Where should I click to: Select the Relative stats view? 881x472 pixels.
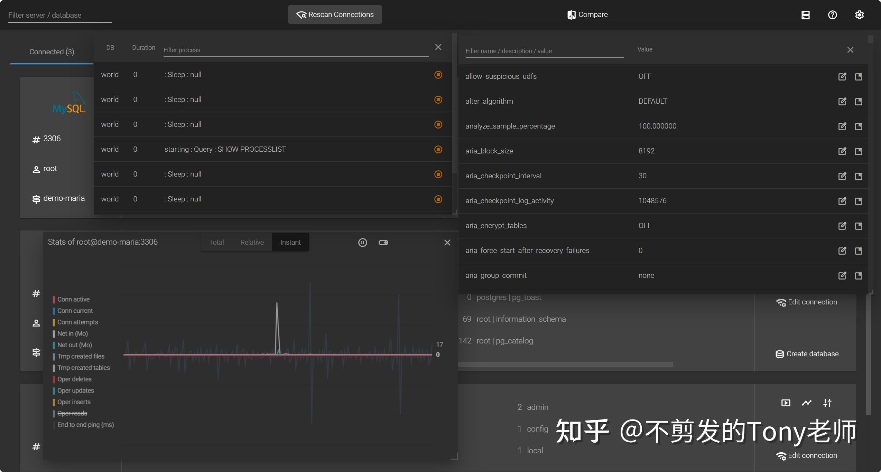[252, 242]
